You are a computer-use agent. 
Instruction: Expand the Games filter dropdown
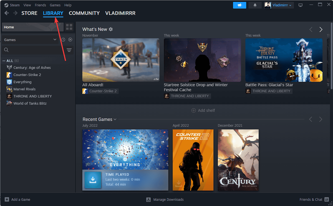click(30, 40)
